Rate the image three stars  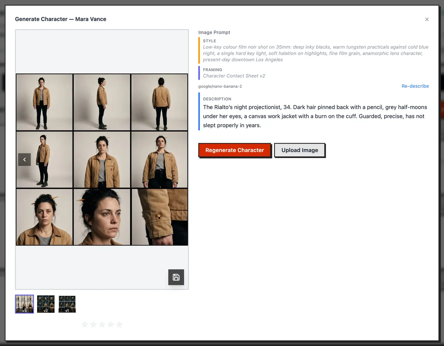point(102,325)
